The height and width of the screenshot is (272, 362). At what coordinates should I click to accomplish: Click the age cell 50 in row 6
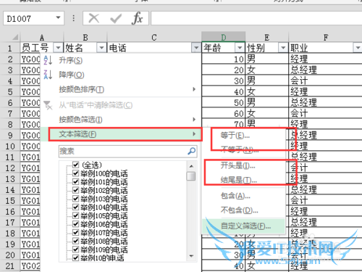(223, 102)
